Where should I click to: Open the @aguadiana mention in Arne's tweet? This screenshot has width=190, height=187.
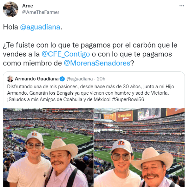pos(40,27)
